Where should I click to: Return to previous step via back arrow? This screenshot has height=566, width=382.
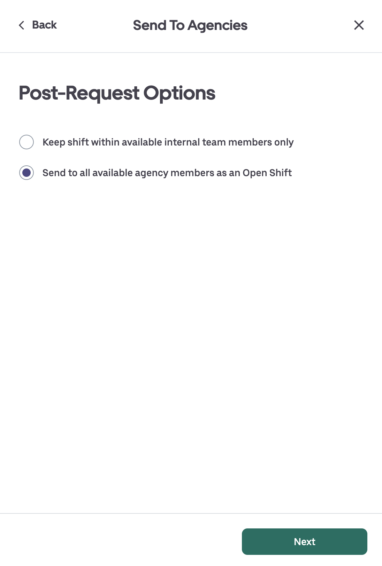click(22, 25)
